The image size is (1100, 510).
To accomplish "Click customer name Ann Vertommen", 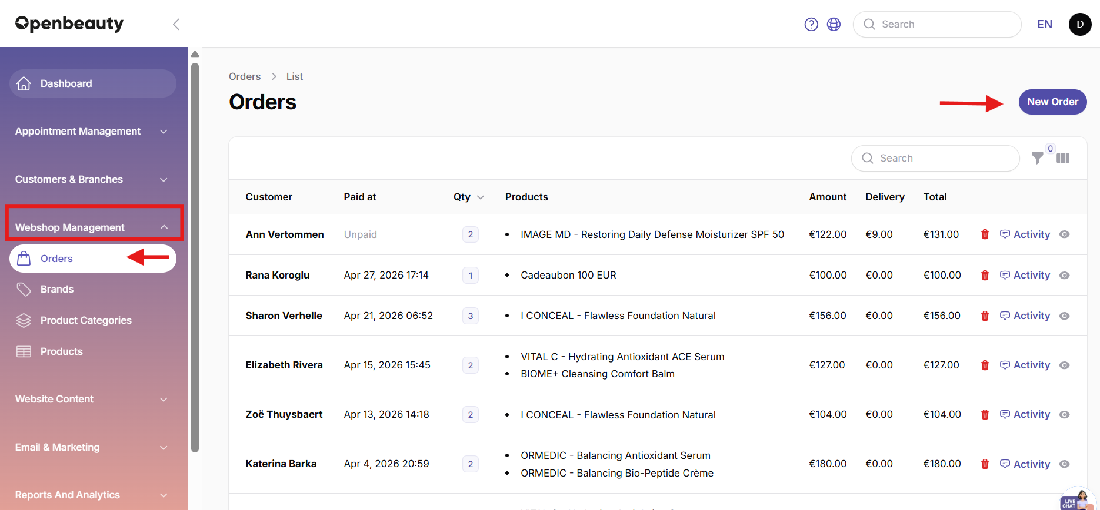I will click(285, 234).
